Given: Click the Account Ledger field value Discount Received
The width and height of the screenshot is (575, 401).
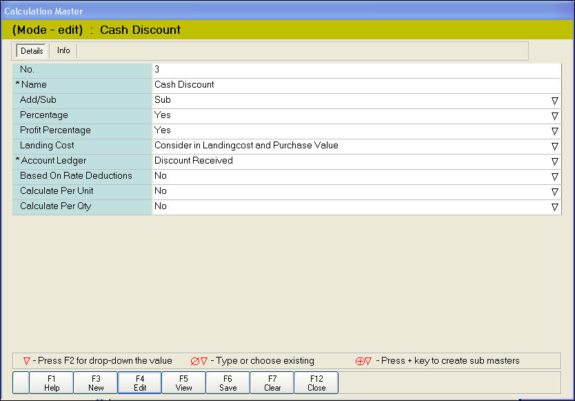Looking at the screenshot, I should coord(345,161).
